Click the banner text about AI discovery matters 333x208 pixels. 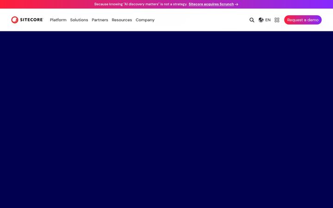point(141,4)
